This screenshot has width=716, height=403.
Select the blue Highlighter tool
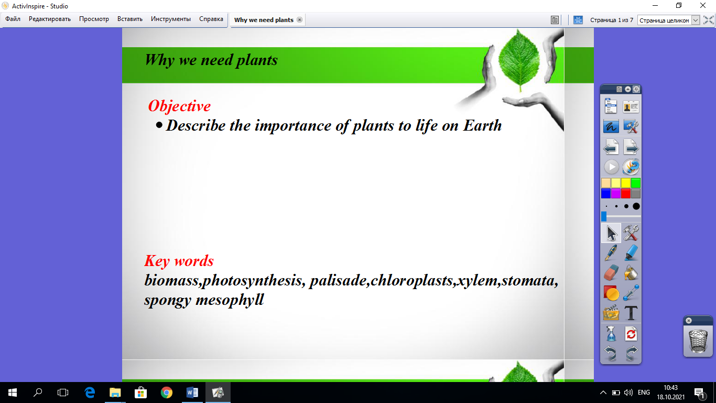[x=631, y=252]
